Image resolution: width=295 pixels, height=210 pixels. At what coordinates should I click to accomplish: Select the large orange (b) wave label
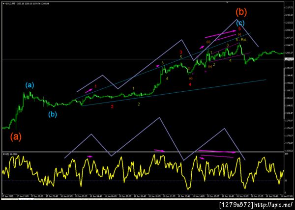[241, 12]
